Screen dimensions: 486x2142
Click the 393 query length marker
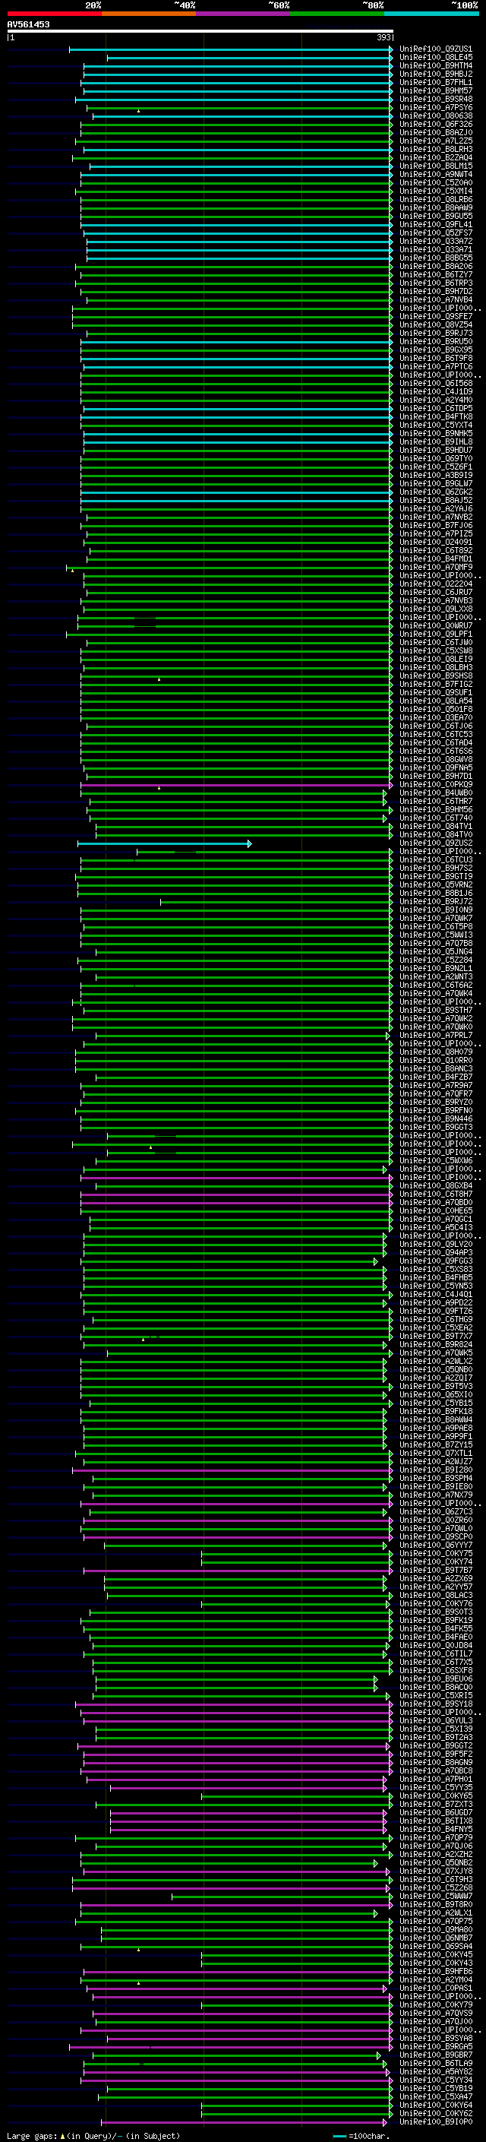pyautogui.click(x=383, y=38)
